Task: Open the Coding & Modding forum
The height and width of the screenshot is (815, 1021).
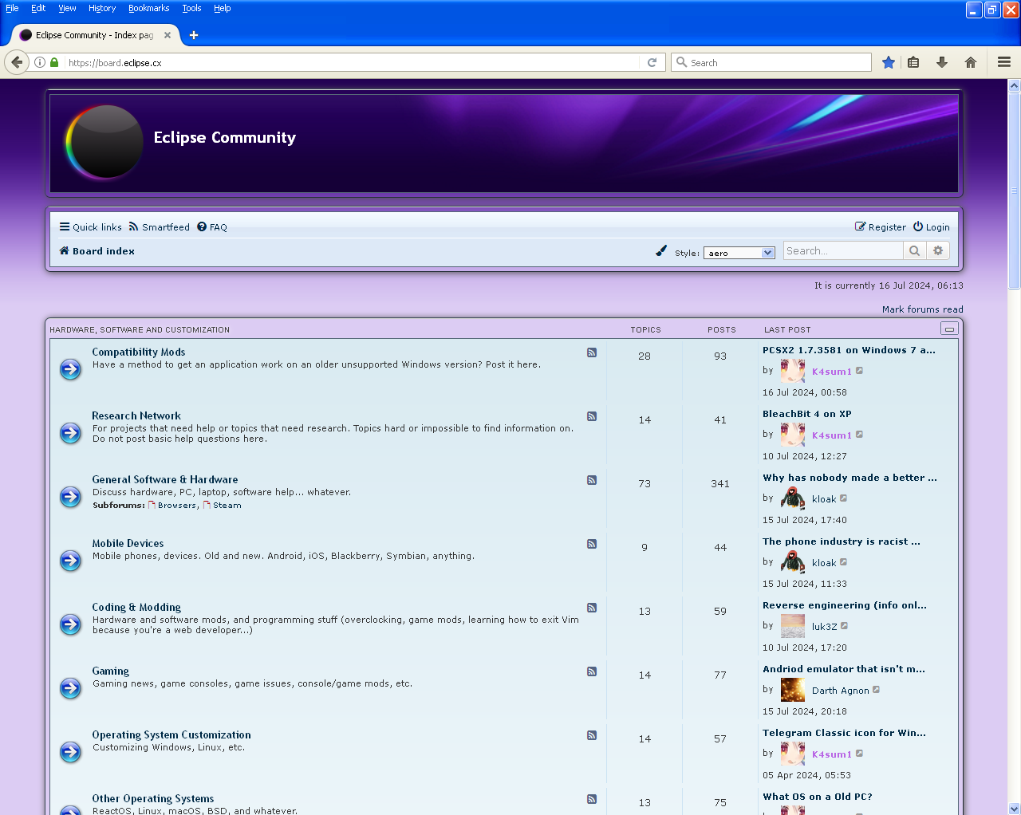Action: (136, 607)
